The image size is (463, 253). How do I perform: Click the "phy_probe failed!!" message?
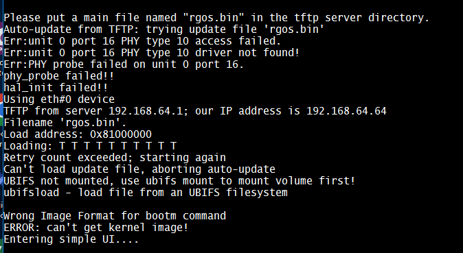(59, 76)
